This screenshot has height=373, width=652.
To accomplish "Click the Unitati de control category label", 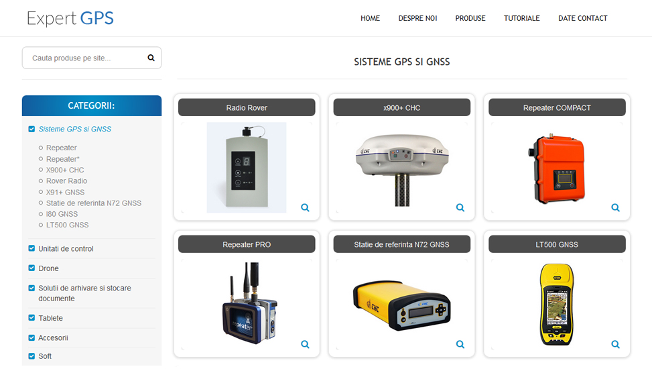I will point(66,248).
